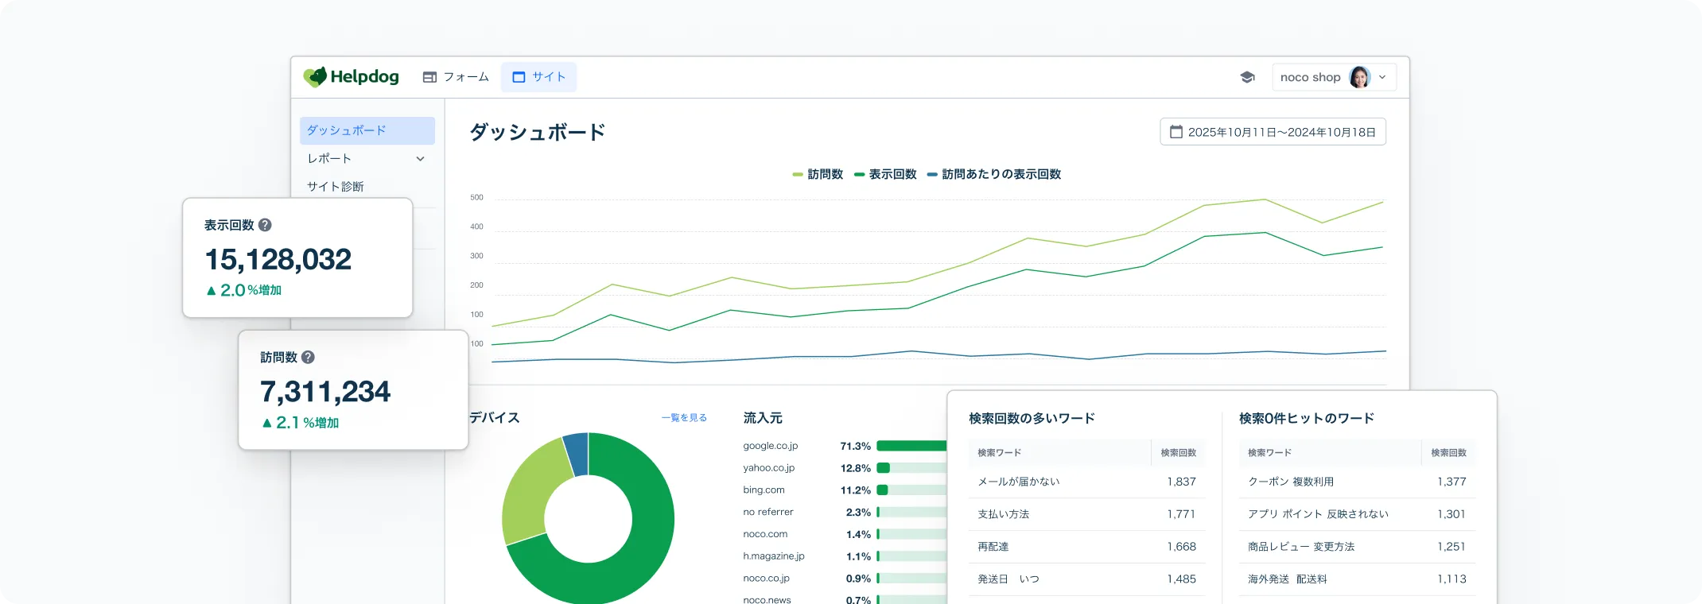Click the help icon beside 表示回数
Screen dimensions: 1702x604
click(266, 225)
